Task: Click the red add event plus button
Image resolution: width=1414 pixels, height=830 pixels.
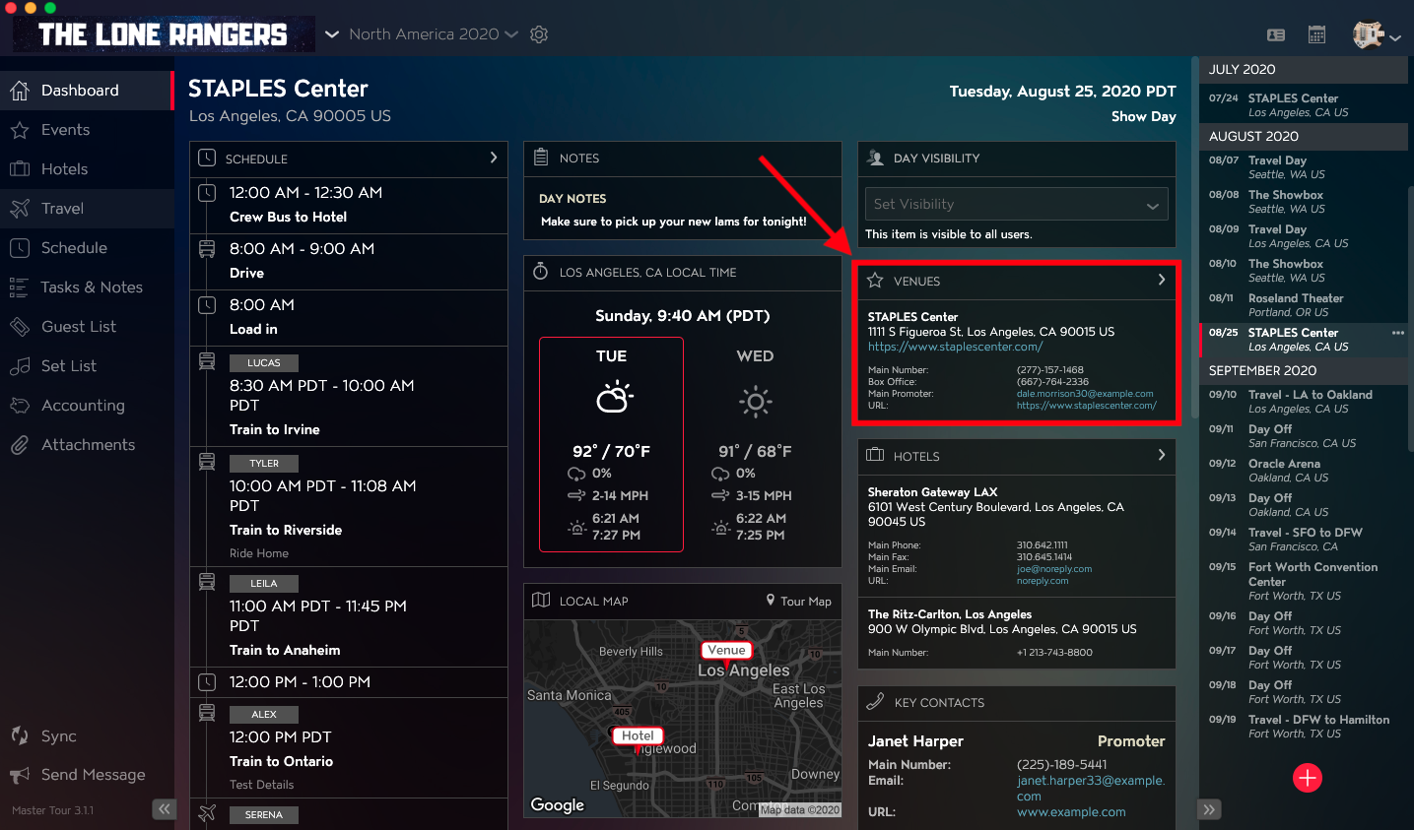Action: 1308,778
